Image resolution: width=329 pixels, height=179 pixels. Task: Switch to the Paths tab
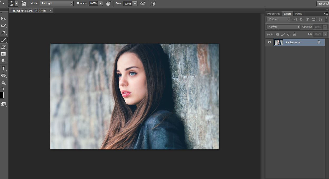[298, 14]
